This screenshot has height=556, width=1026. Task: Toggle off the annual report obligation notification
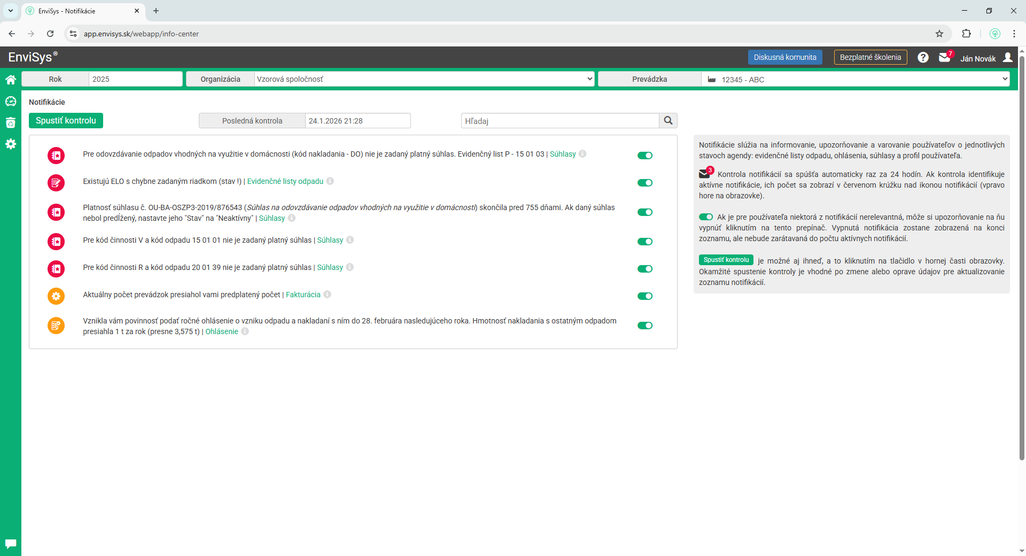645,326
